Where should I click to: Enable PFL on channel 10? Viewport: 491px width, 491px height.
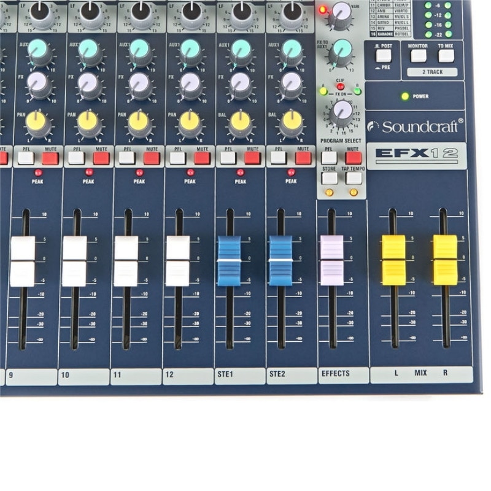tap(76, 158)
